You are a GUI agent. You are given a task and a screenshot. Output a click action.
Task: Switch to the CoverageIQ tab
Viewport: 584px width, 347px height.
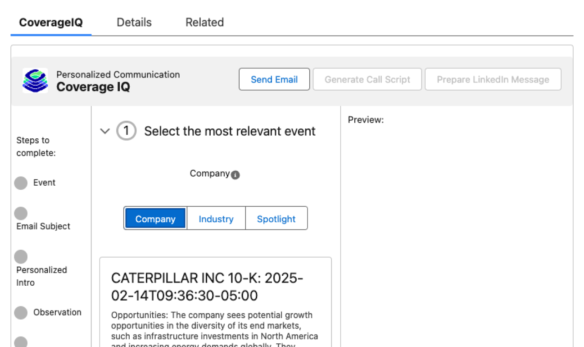point(51,23)
